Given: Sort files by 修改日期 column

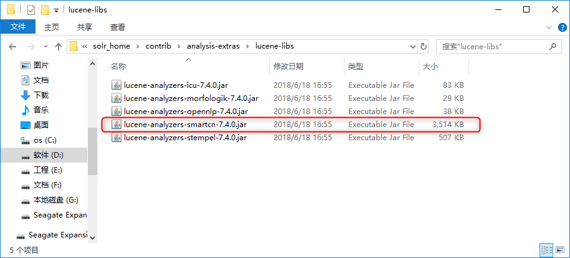Looking at the screenshot, I should pos(288,67).
